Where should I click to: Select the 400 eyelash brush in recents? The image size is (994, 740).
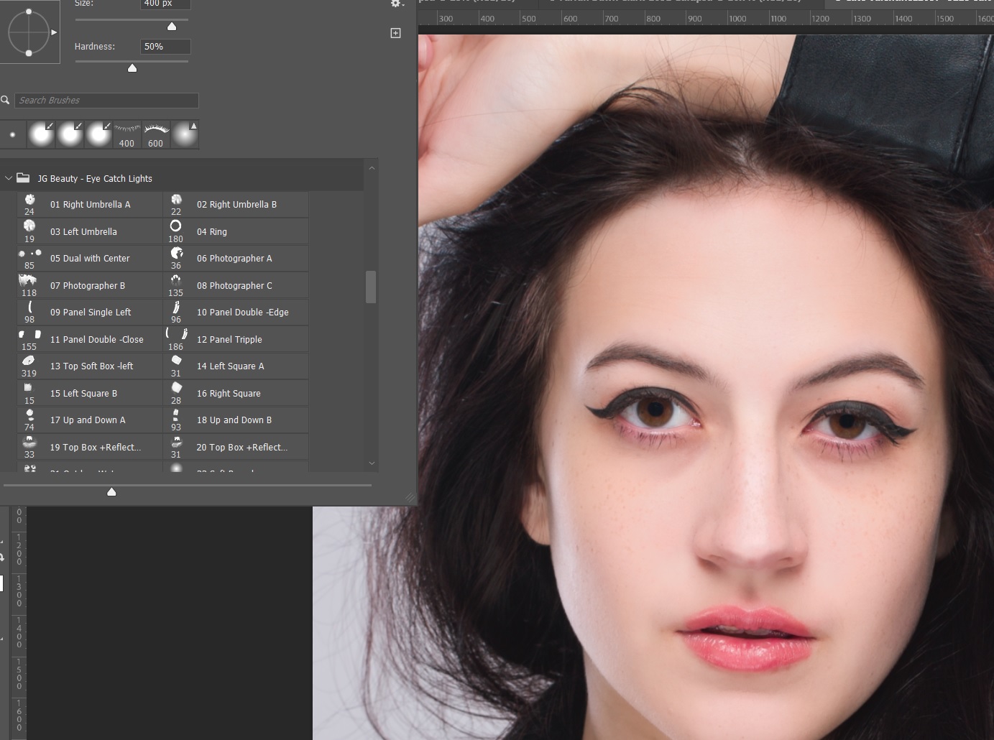click(x=126, y=135)
